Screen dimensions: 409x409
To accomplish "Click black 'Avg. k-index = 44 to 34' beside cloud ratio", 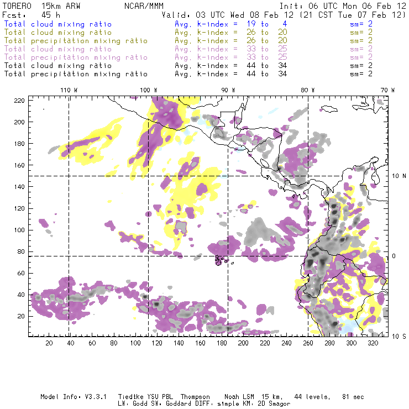I will (x=231, y=65).
